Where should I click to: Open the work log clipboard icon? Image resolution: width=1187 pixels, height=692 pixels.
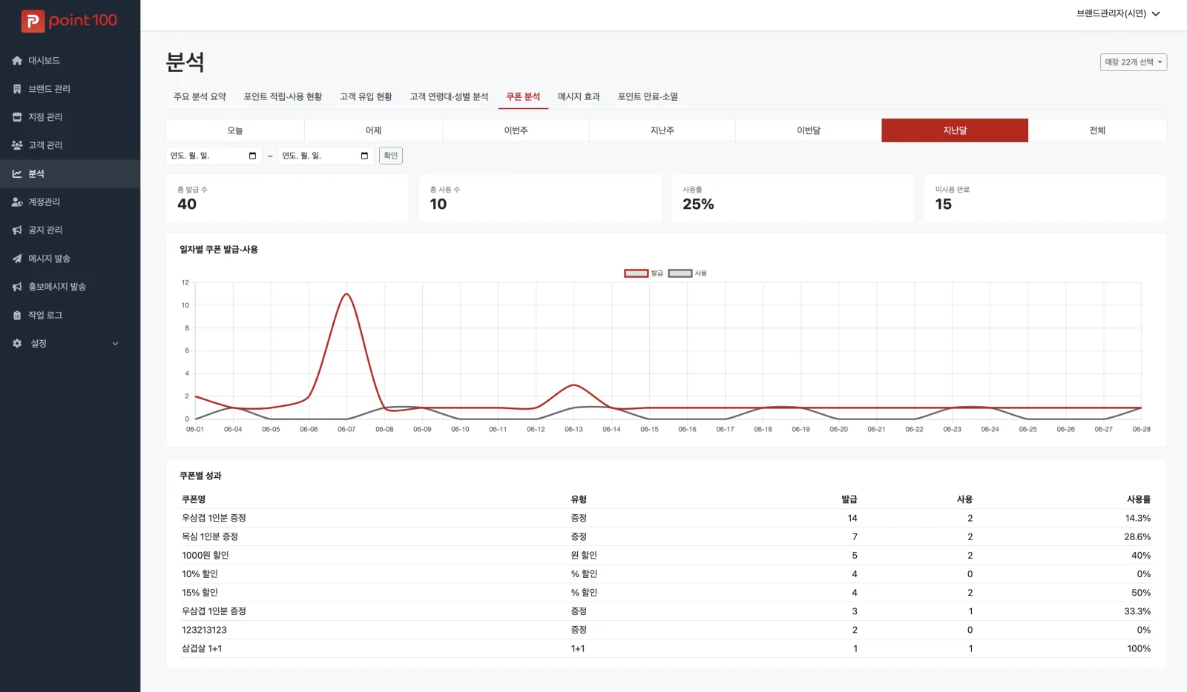(17, 316)
